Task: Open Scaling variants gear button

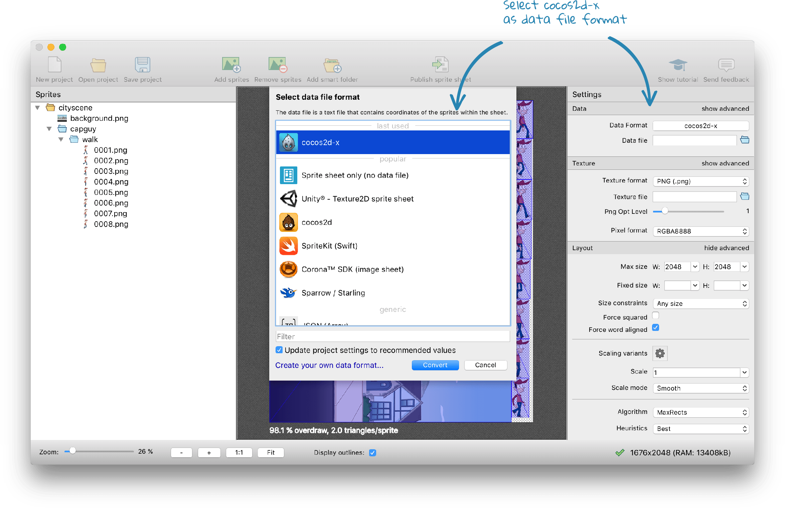Action: click(x=660, y=353)
